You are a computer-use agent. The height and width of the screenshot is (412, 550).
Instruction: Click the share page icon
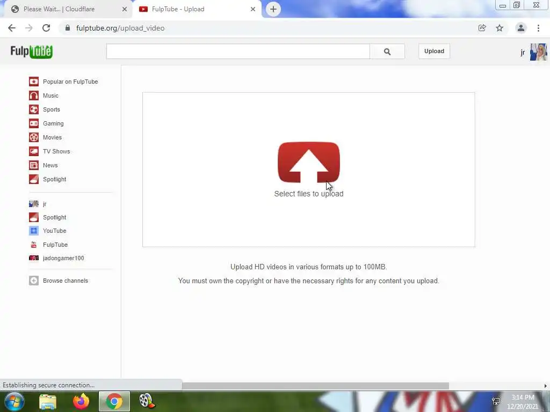pos(482,28)
